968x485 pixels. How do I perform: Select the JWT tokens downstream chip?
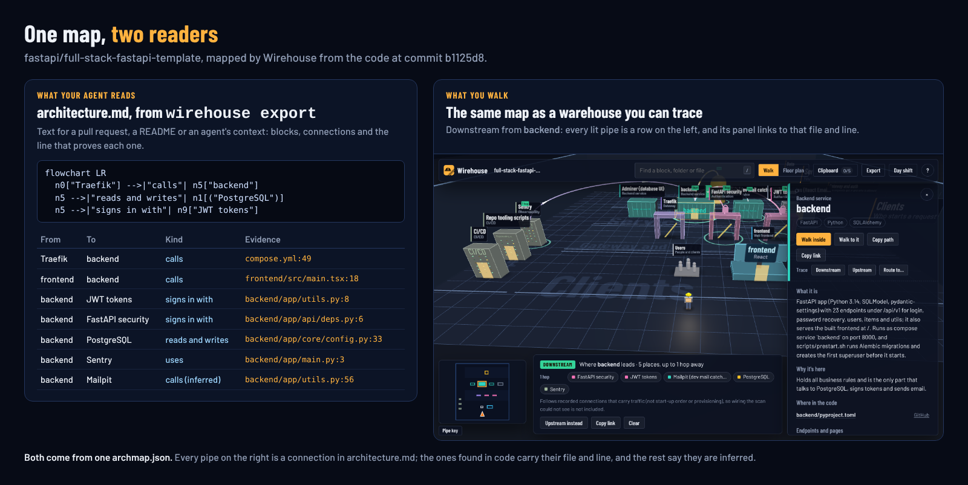coord(641,377)
